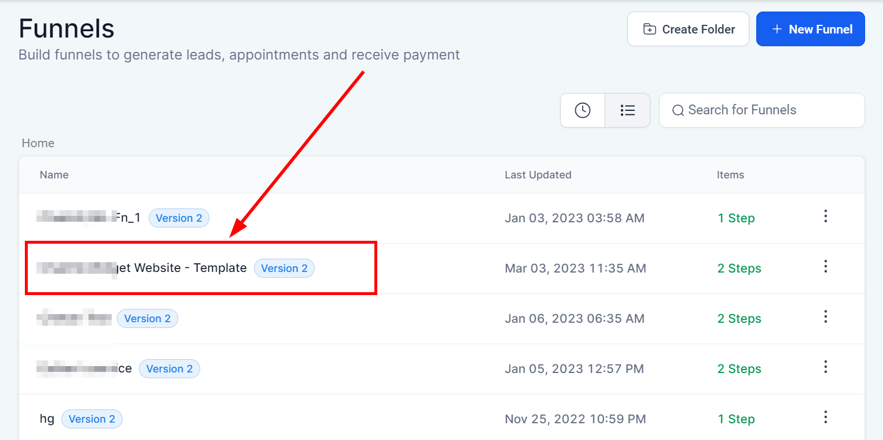Open three-dot menu for Fn_1 funnel
Screen dimensions: 883x440
[826, 217]
